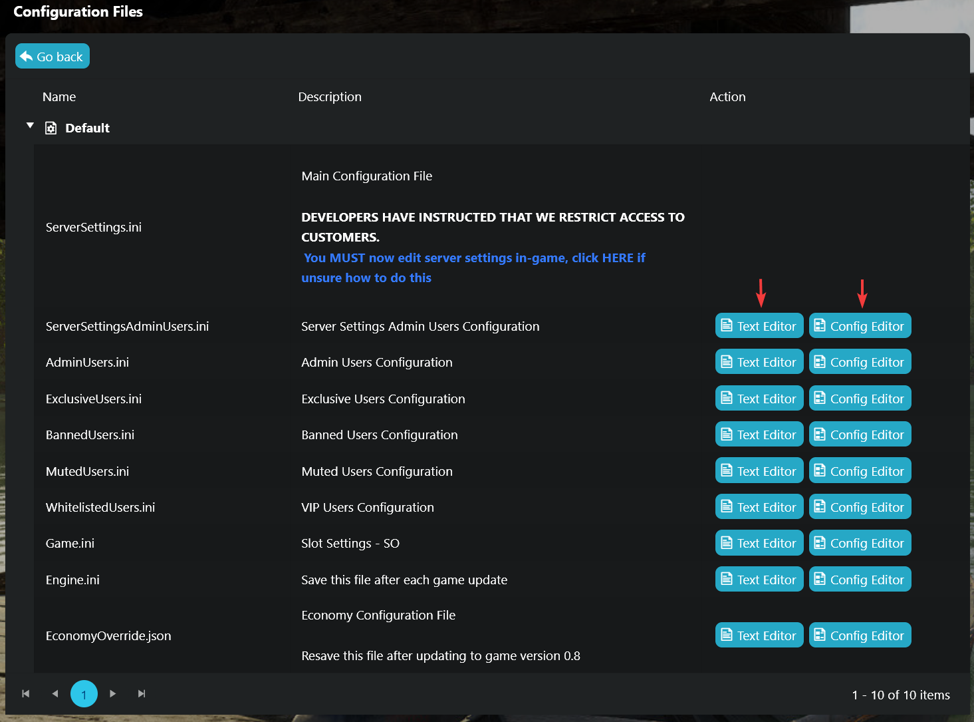Open Config Editor for ServerSettingsAdminUsers.ini
The height and width of the screenshot is (722, 974).
860,326
